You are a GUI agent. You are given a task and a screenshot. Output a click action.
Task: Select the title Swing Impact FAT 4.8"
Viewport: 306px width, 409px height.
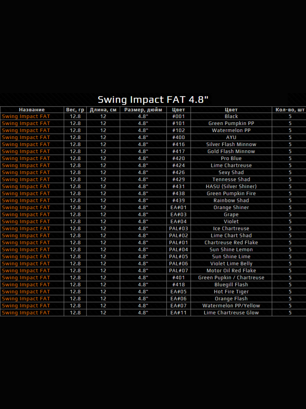(x=153, y=100)
